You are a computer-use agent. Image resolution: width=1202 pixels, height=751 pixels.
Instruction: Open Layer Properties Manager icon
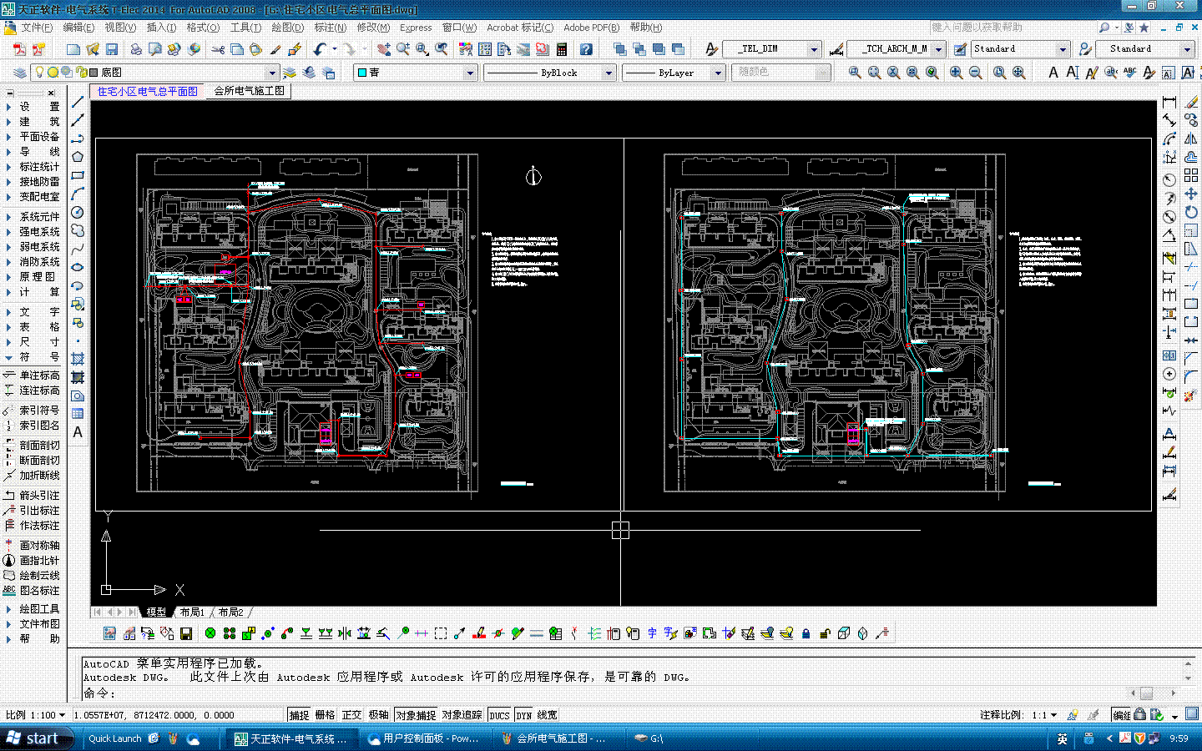(20, 73)
